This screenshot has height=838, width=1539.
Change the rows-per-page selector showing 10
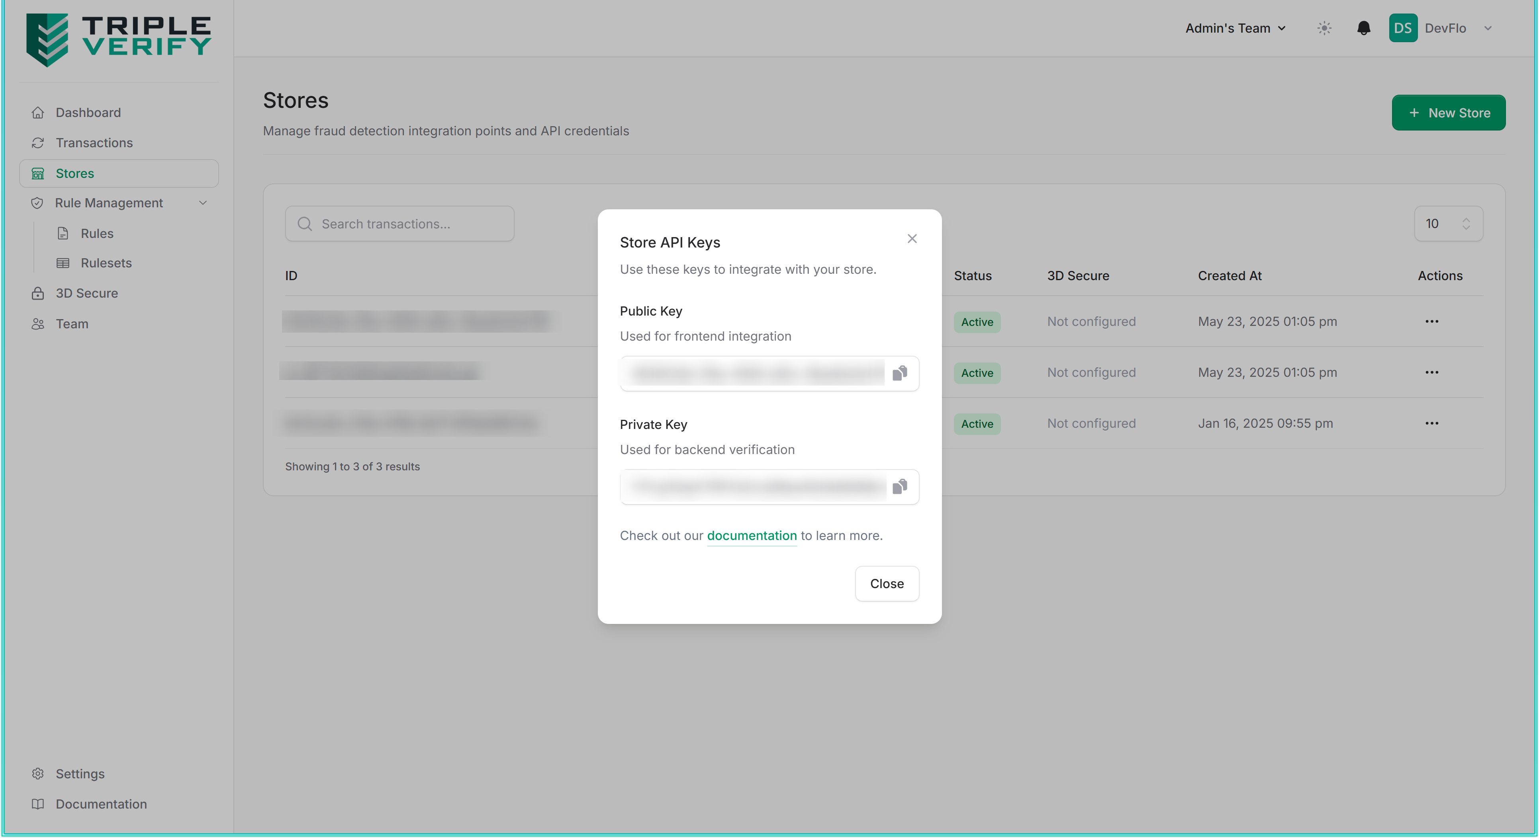pos(1447,223)
